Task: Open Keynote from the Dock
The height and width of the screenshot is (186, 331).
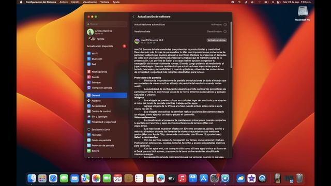Action: (x=193, y=178)
